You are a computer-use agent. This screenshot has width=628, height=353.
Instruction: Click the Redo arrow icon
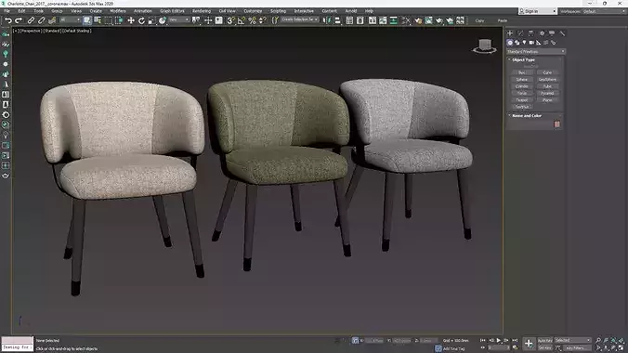click(19, 20)
